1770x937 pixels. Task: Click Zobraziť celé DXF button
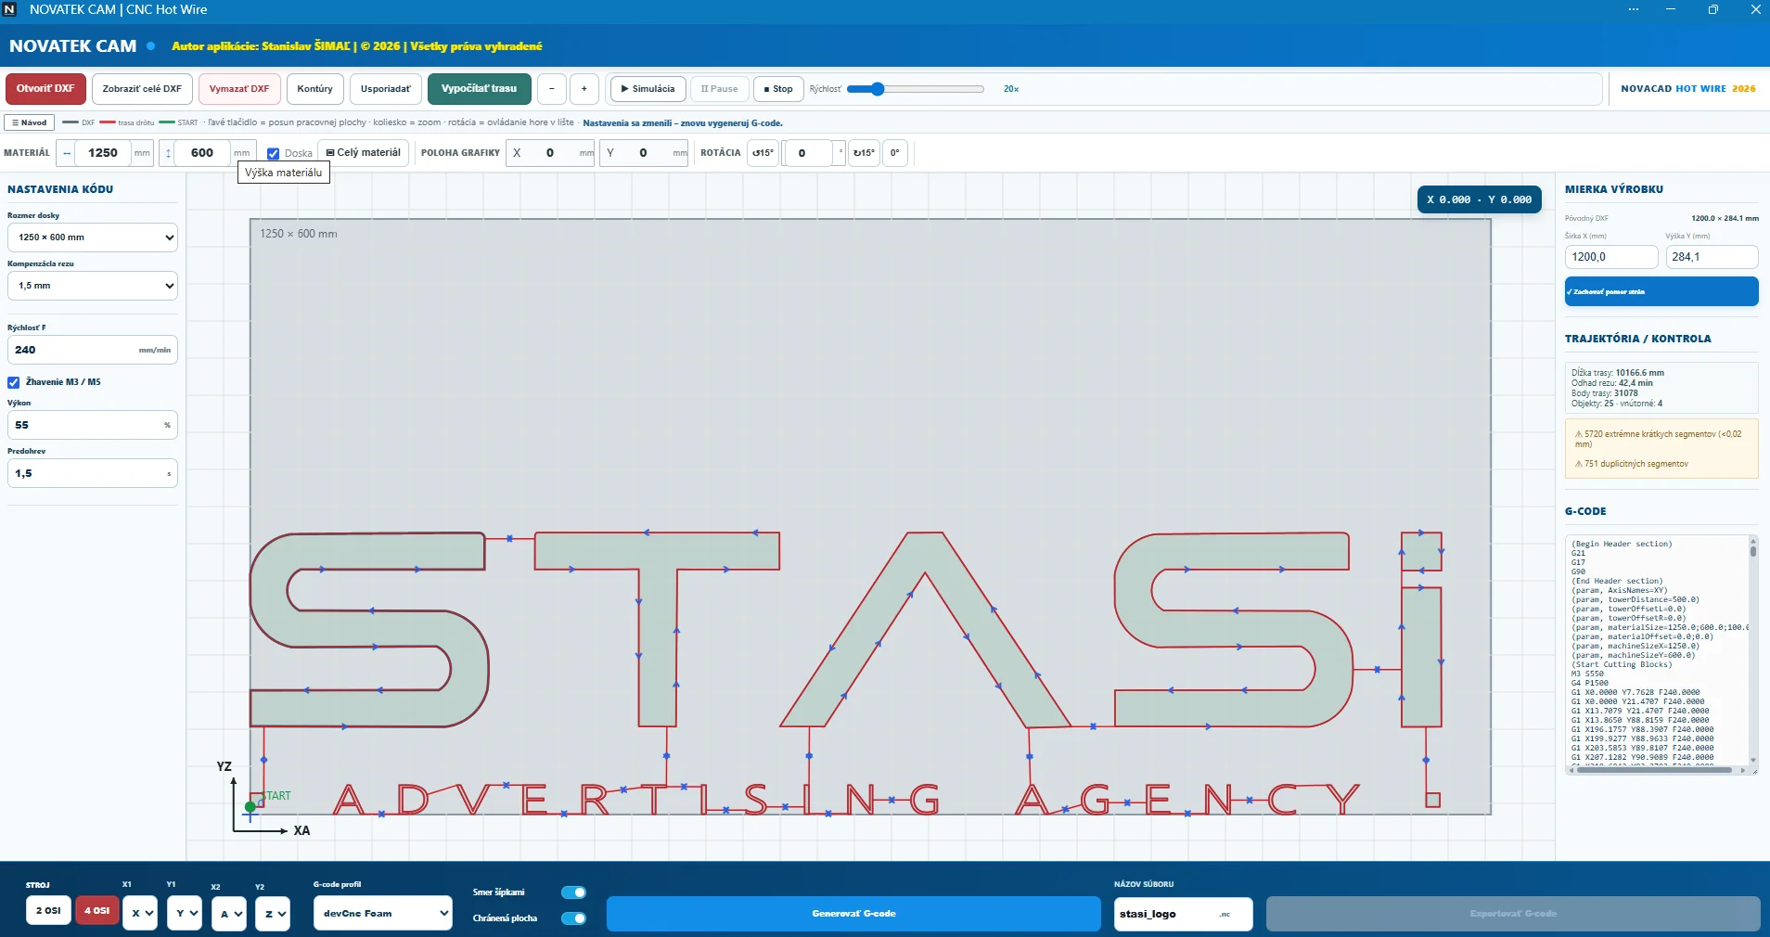[x=142, y=89]
